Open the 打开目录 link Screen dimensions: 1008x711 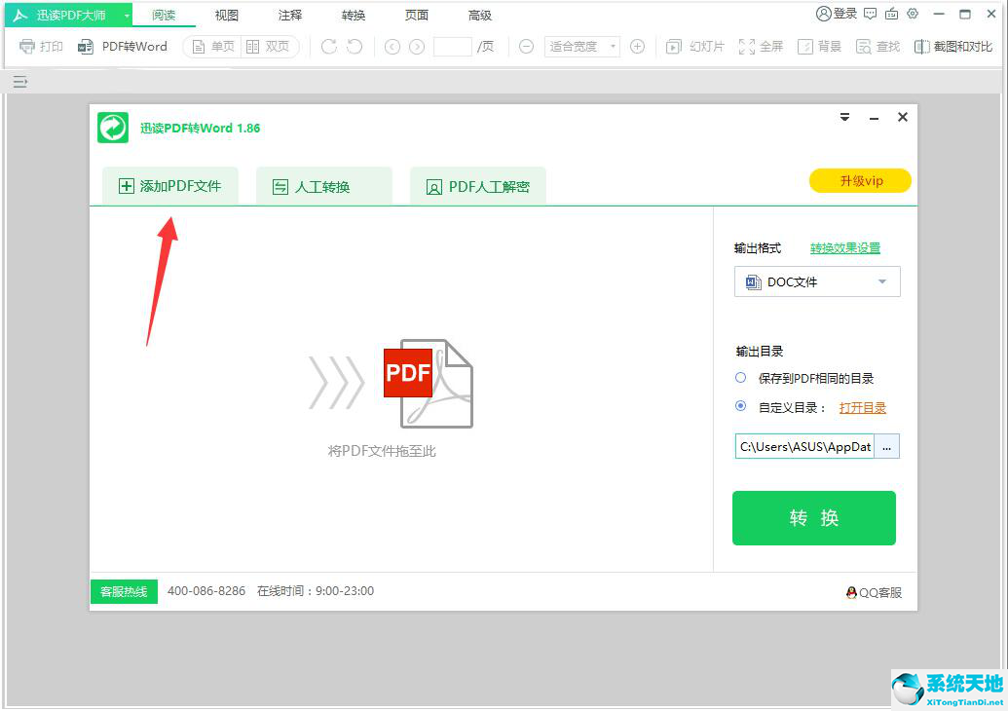point(863,407)
